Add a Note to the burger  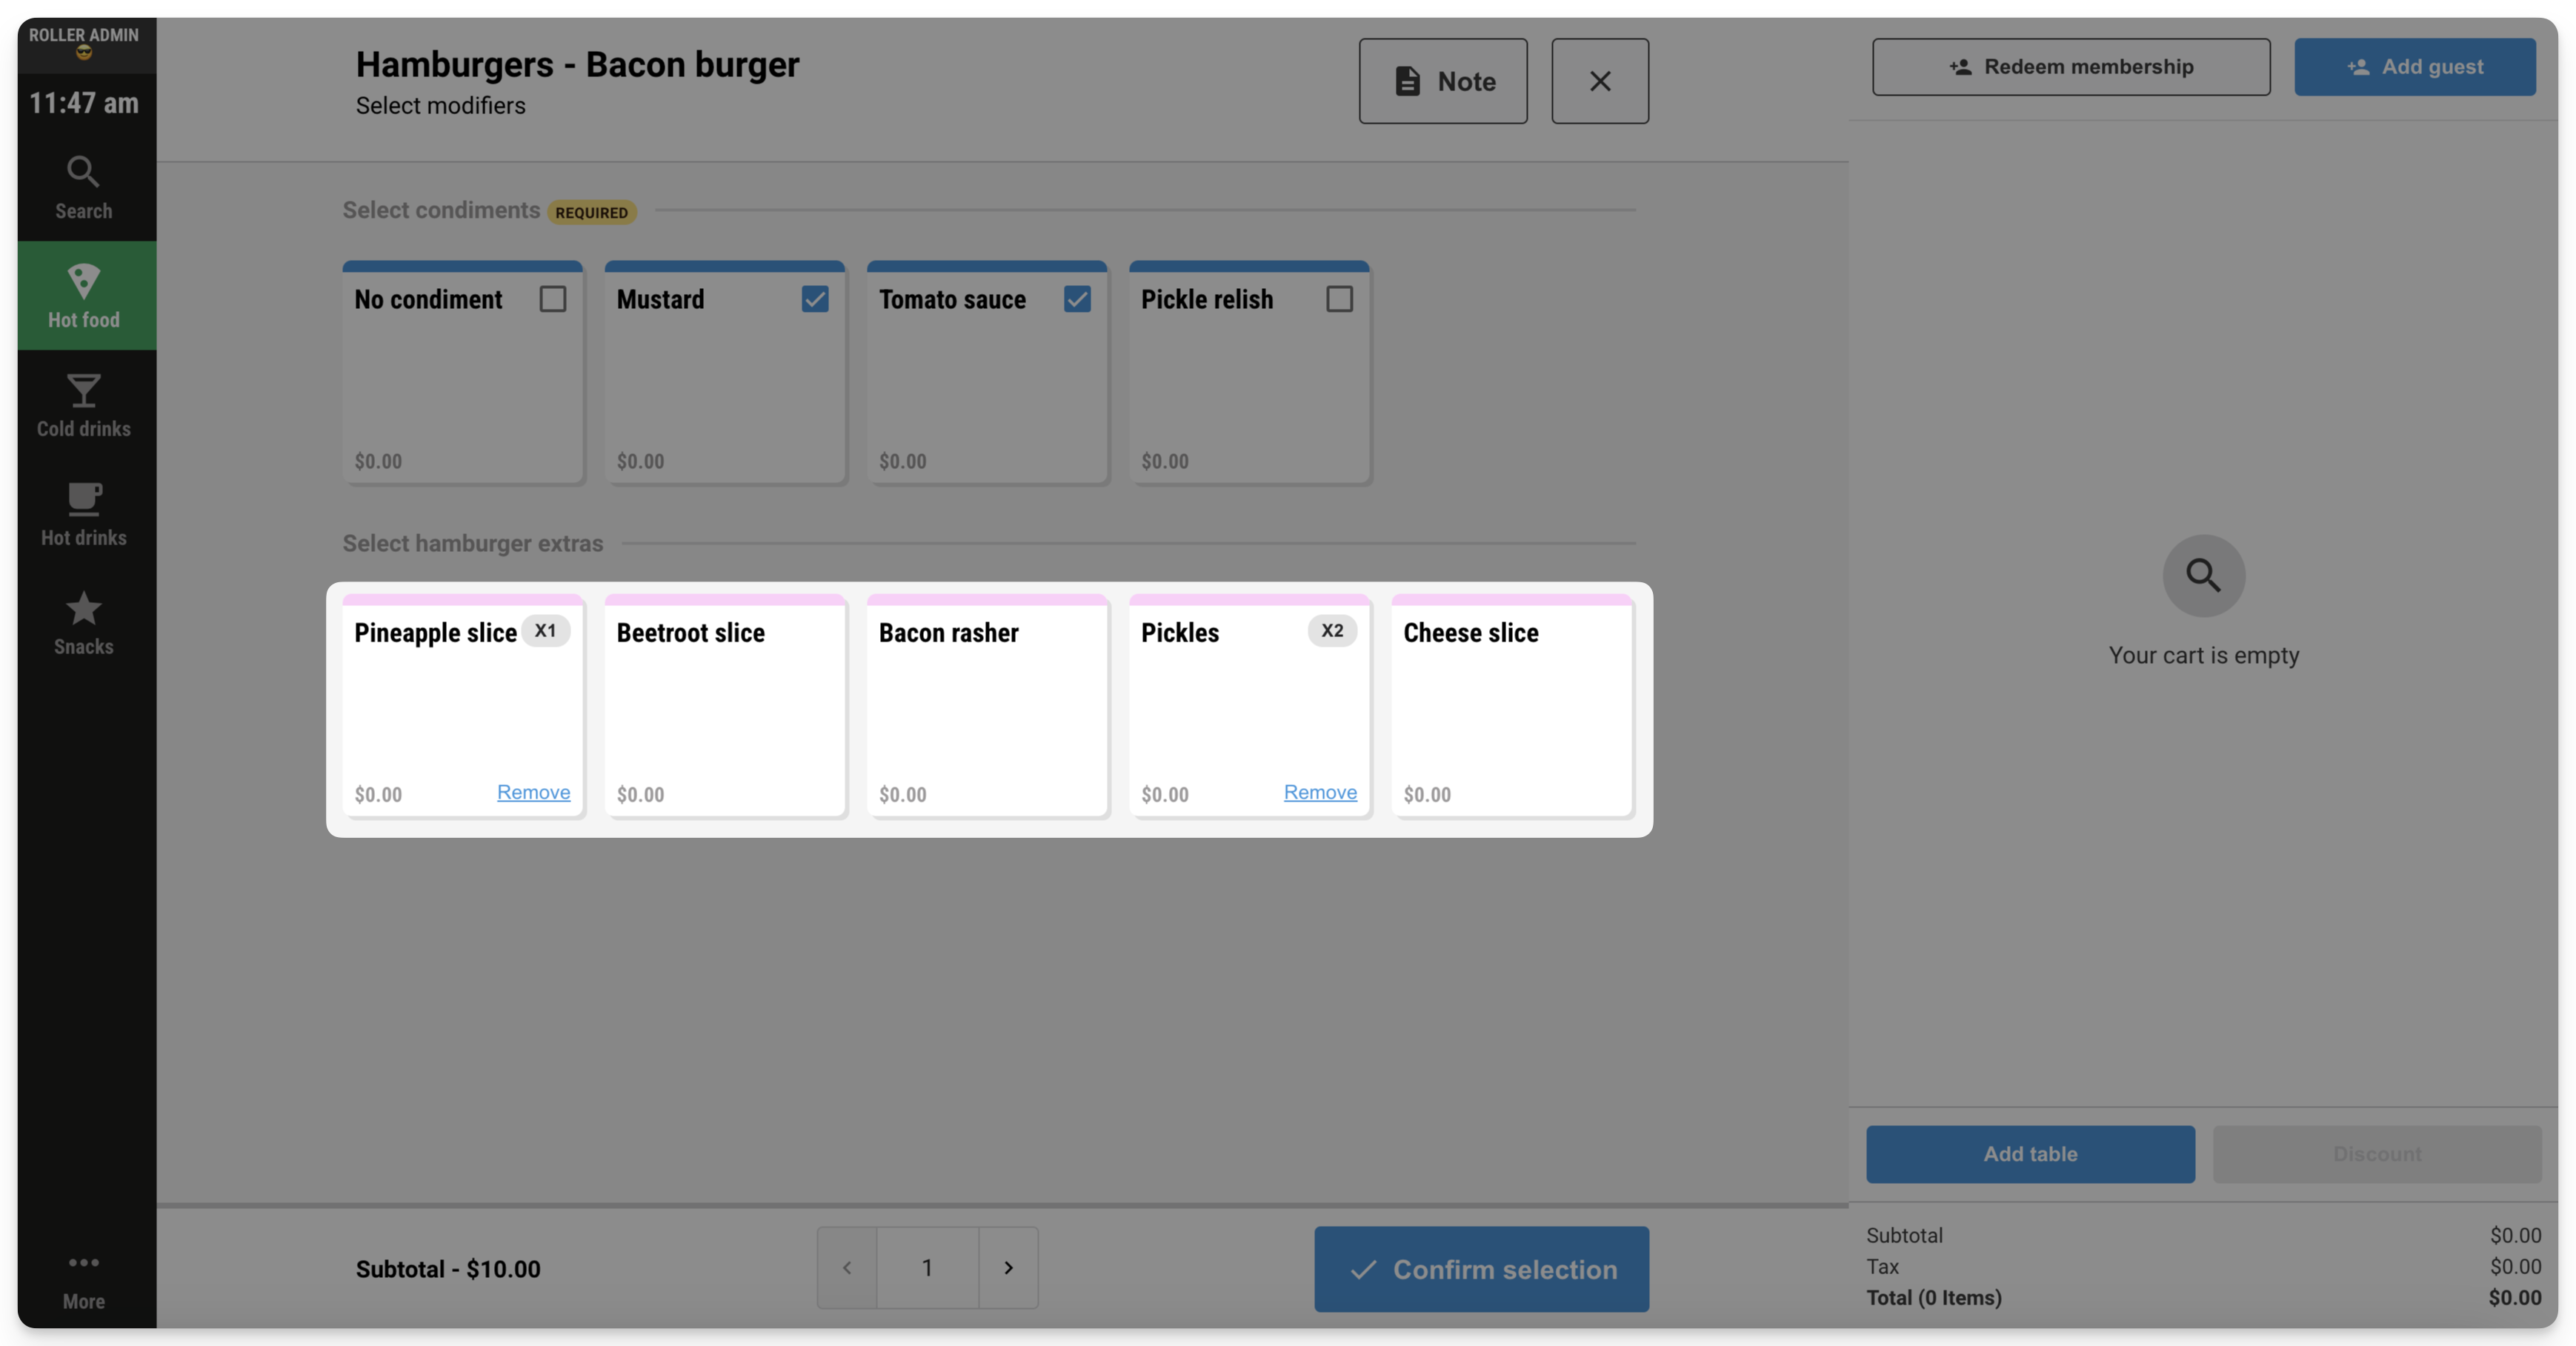(1442, 81)
